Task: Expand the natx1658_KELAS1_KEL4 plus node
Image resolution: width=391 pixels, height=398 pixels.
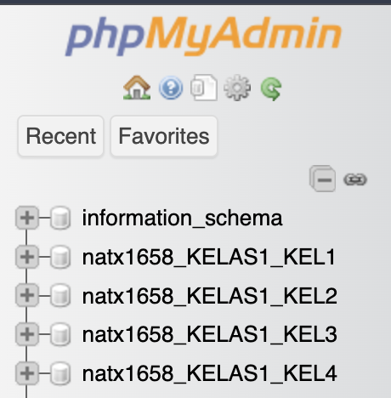Action: pyautogui.click(x=27, y=373)
